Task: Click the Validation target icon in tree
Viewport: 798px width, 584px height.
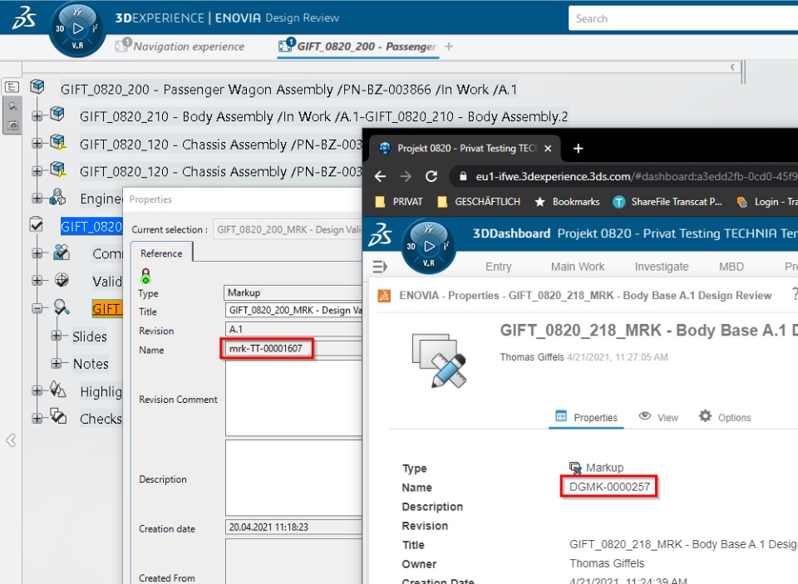Action: [62, 280]
